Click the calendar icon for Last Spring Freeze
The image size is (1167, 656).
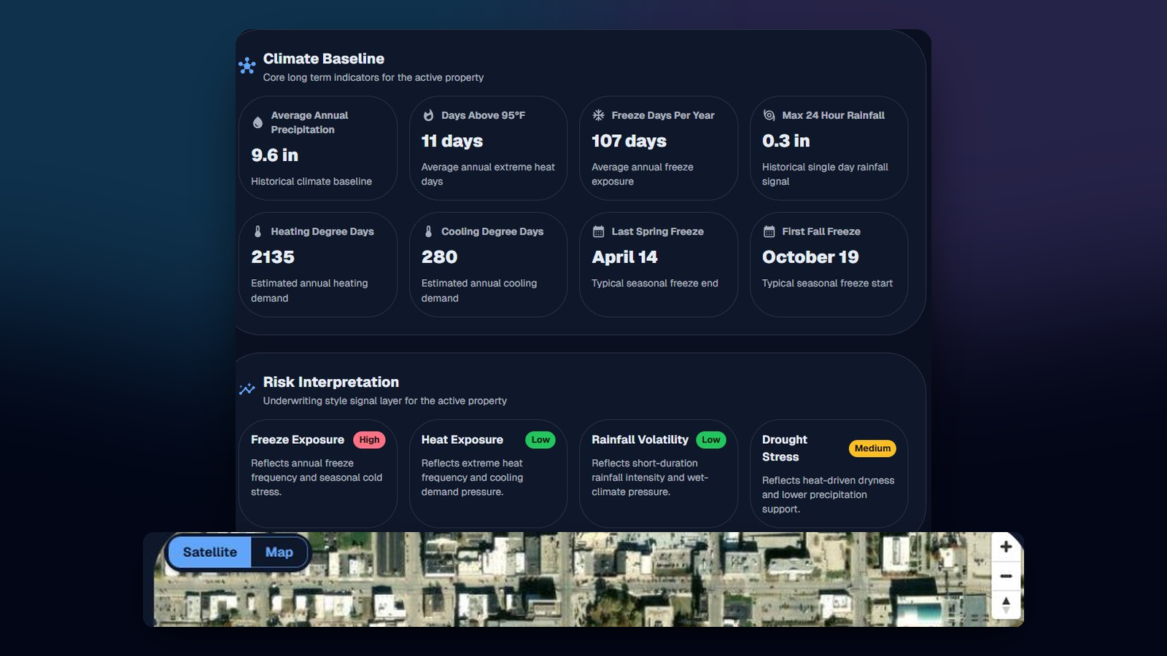(599, 232)
